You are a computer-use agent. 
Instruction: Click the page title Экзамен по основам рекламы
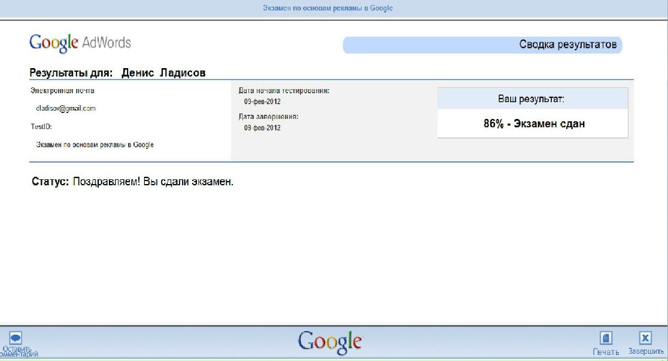(327, 8)
